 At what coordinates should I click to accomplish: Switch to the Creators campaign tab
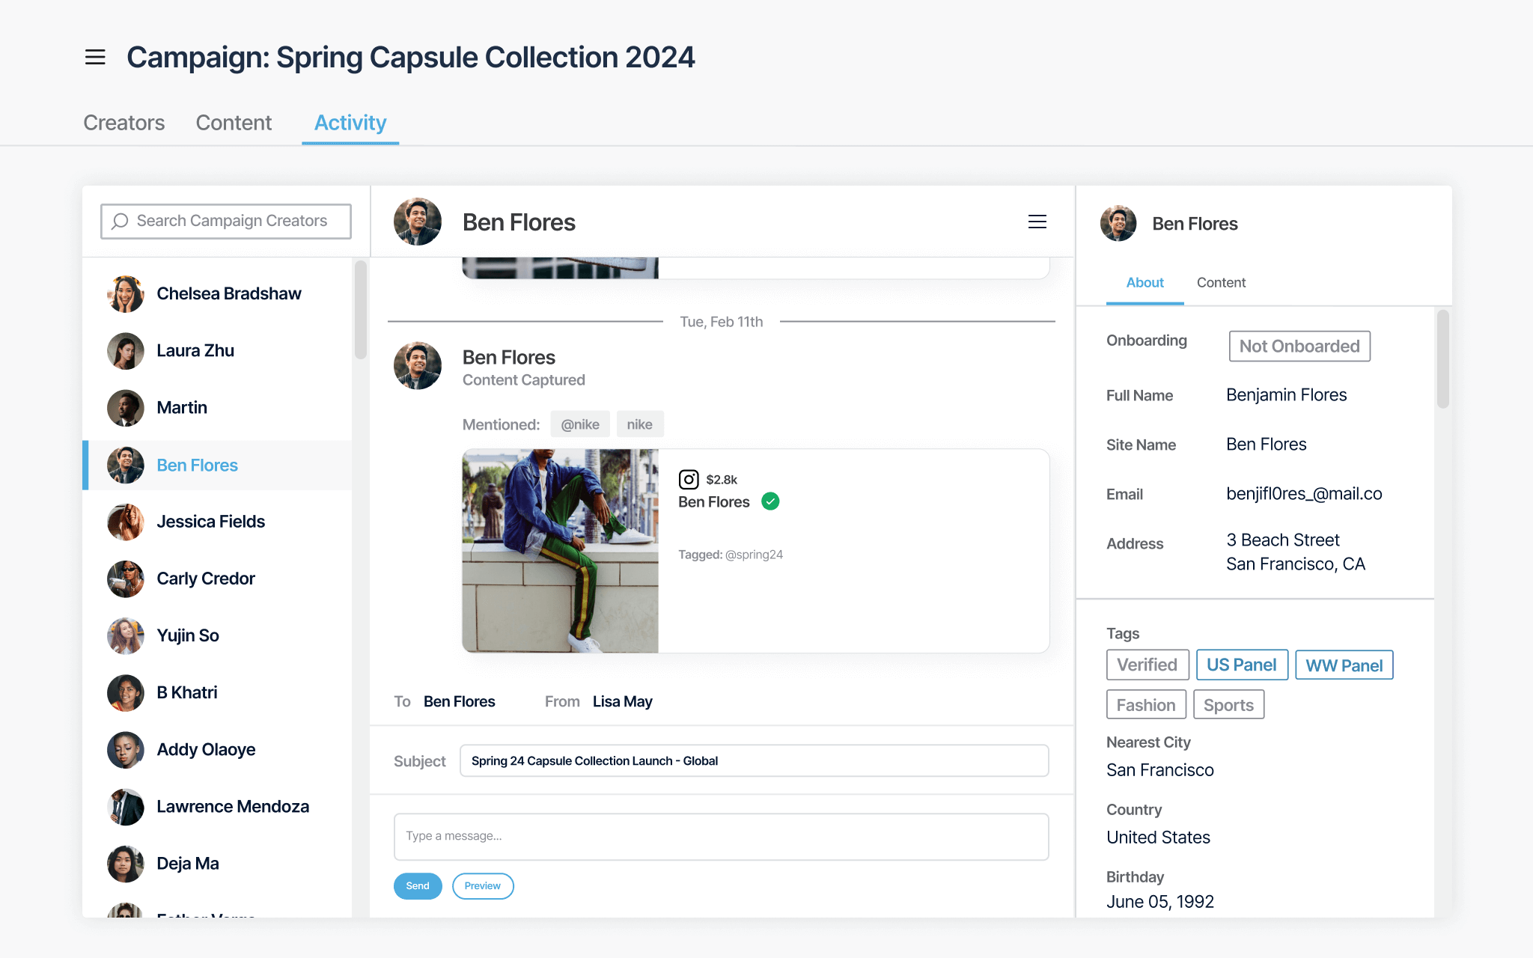pyautogui.click(x=123, y=123)
